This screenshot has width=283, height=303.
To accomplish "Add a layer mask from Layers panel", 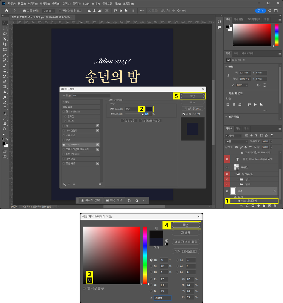I will click(x=253, y=206).
